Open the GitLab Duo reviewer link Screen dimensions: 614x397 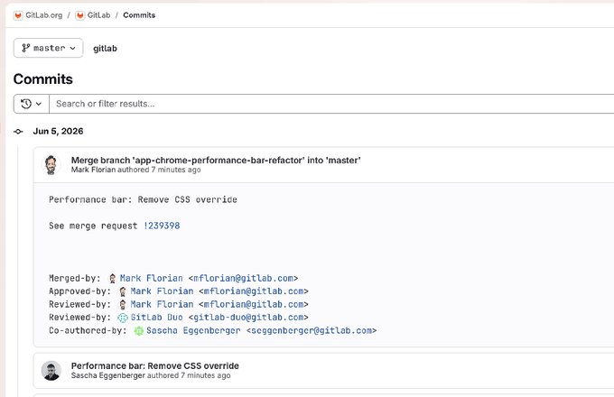(x=156, y=318)
